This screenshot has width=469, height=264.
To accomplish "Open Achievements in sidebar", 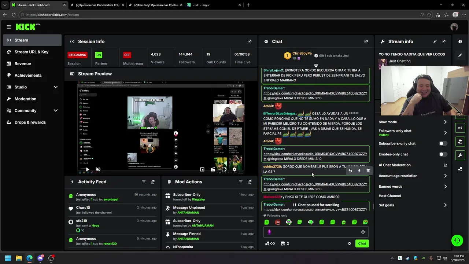I will (x=32, y=75).
